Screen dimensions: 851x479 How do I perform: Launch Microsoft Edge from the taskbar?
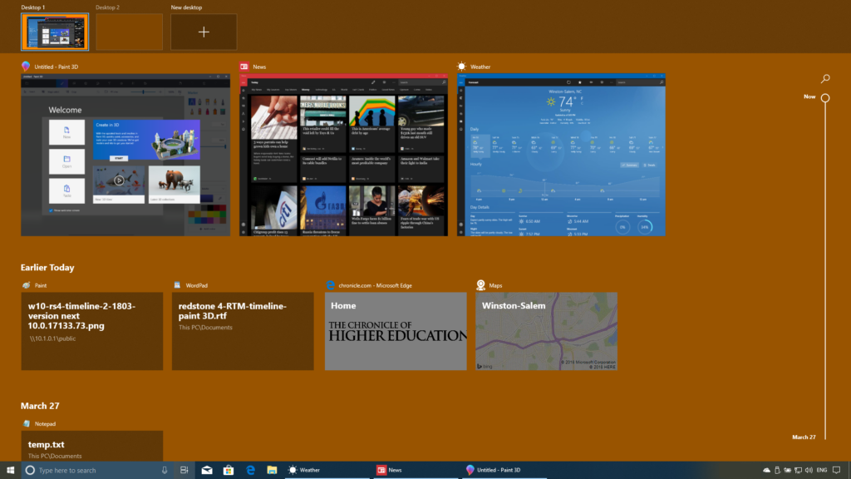tap(249, 470)
